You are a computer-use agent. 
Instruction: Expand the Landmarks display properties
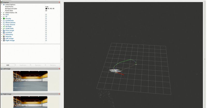(x=2, y=21)
